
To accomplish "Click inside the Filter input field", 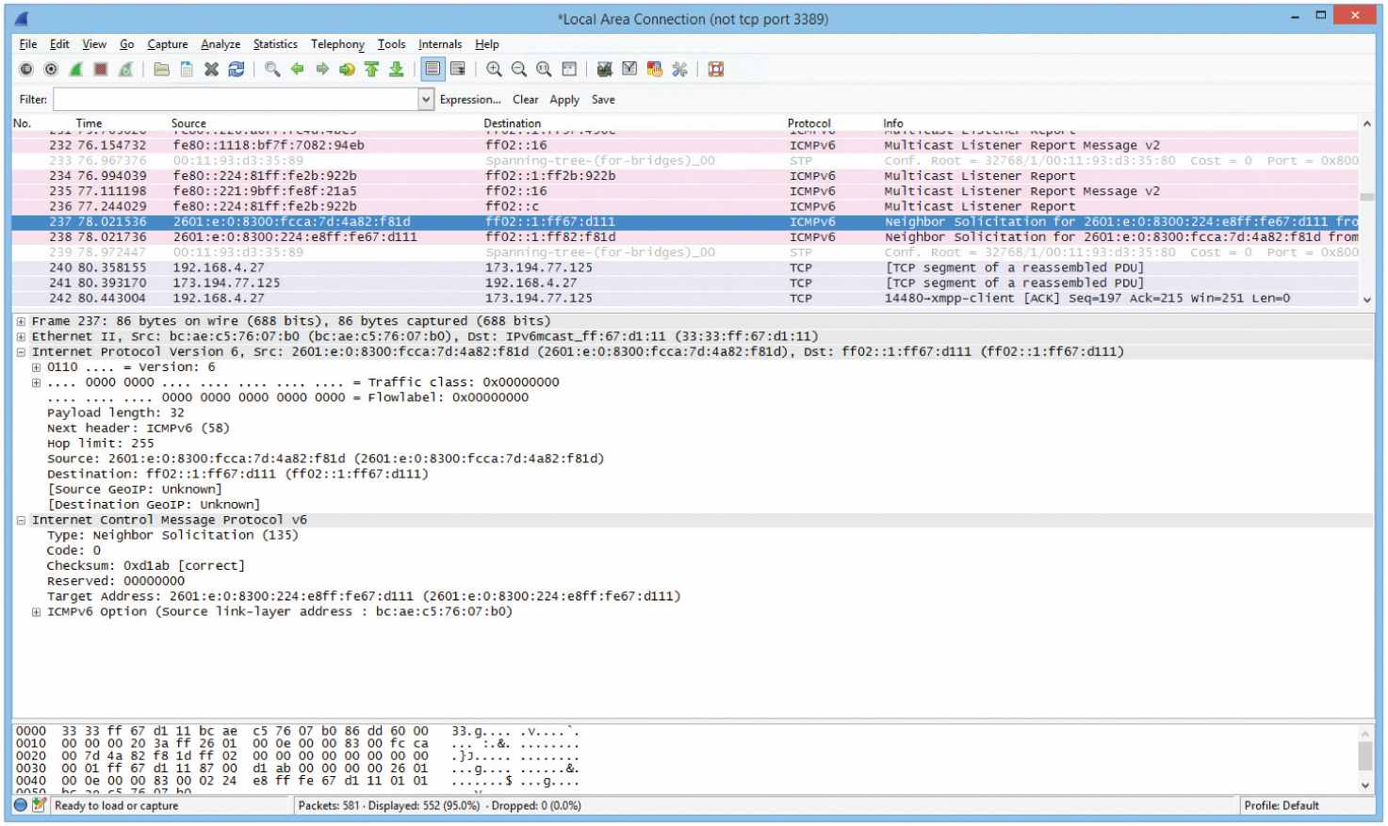I will pyautogui.click(x=236, y=99).
